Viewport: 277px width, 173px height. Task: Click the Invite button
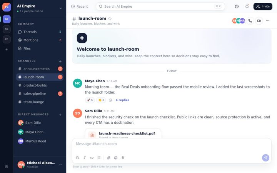pyautogui.click(x=263, y=7)
